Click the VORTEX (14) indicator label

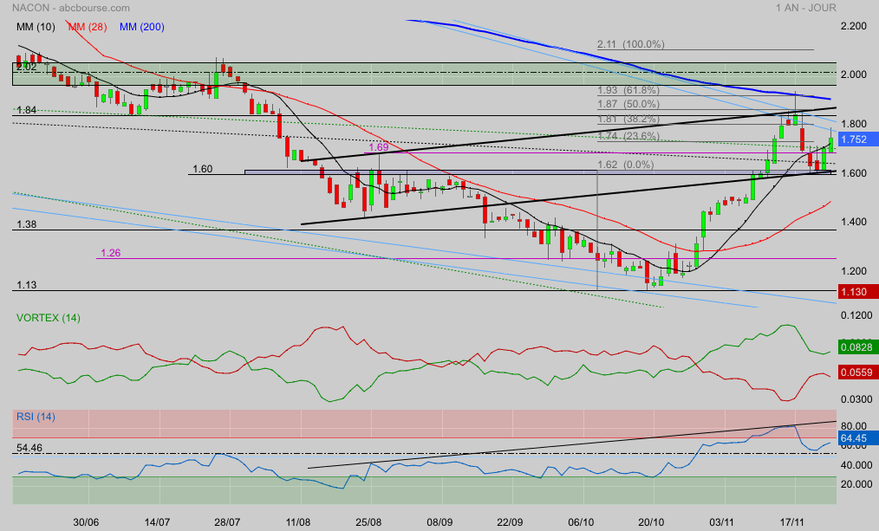pos(49,318)
